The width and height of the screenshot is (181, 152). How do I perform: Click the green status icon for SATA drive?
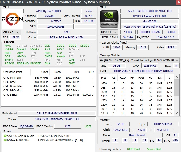pyautogui.click(x=5, y=136)
